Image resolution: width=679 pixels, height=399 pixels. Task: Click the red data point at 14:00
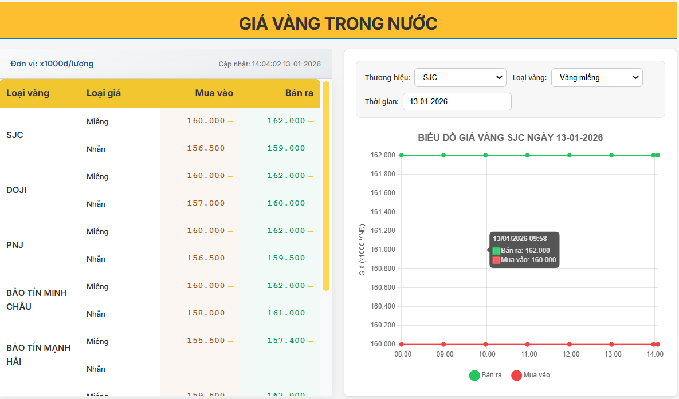[654, 344]
